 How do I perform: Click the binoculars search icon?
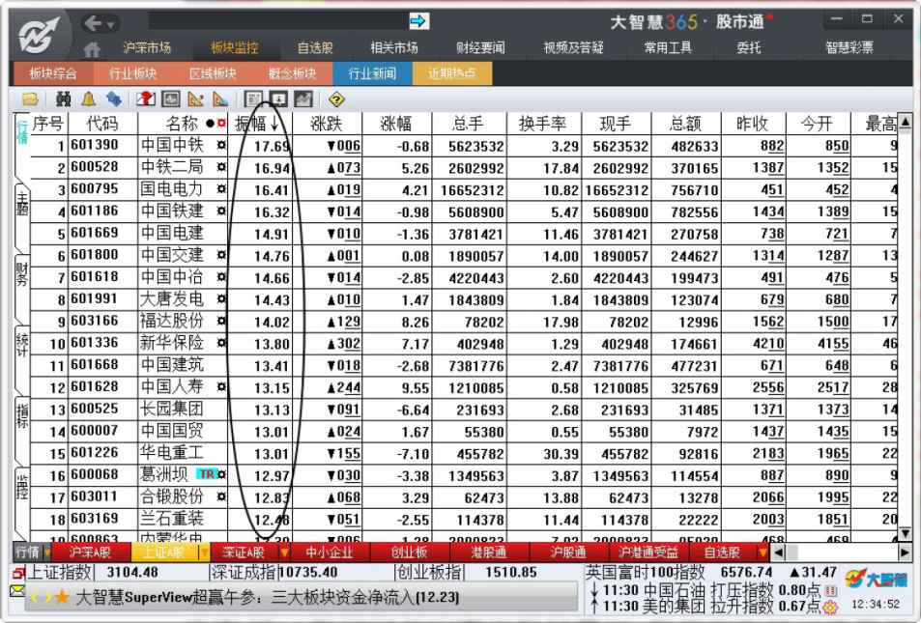click(63, 99)
